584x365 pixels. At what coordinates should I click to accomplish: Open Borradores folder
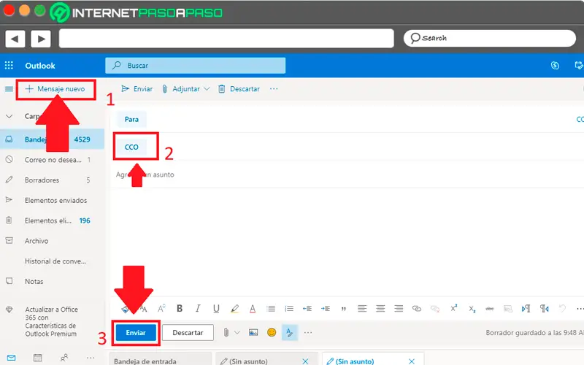[52, 180]
